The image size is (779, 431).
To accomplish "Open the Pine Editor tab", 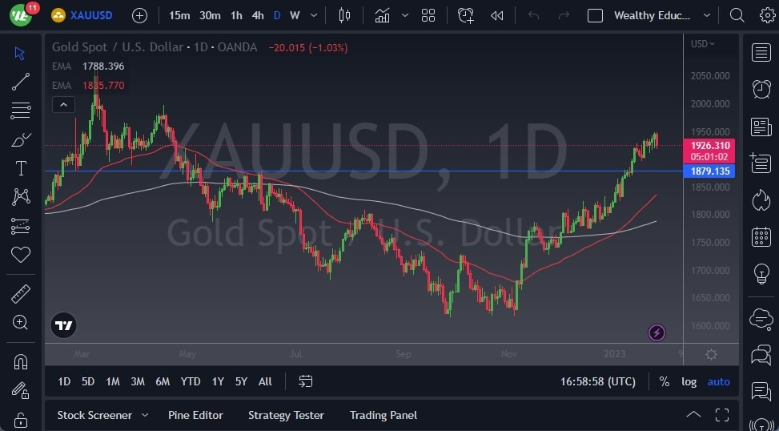I will (195, 415).
